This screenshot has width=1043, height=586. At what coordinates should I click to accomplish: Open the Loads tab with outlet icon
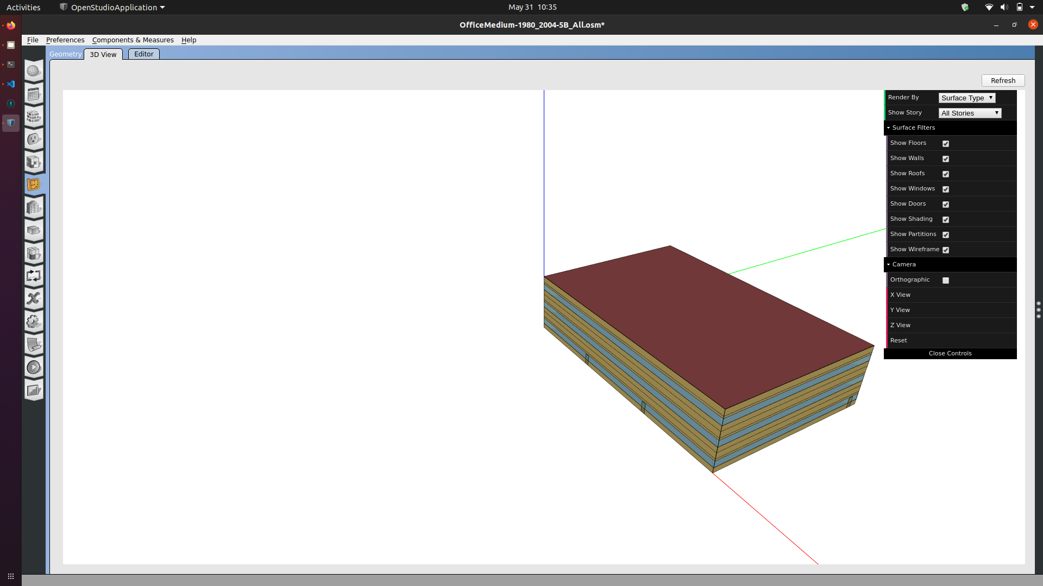coord(34,139)
